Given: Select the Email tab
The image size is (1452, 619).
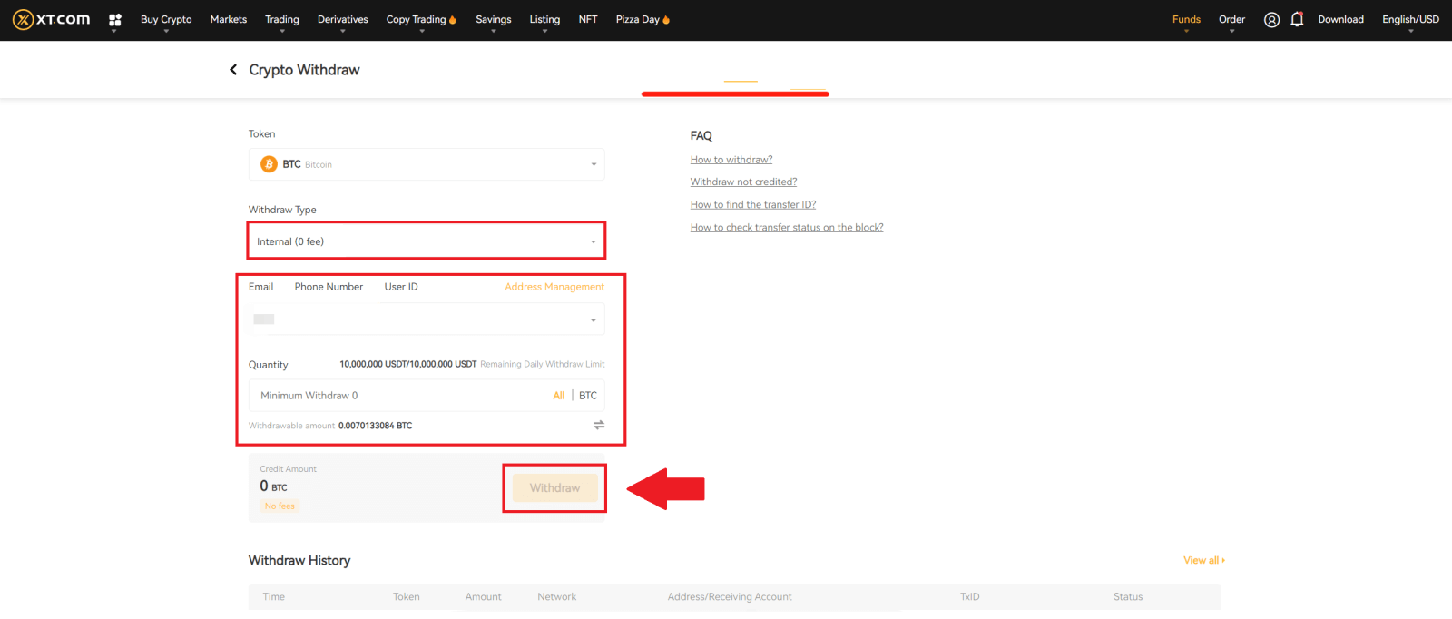Looking at the screenshot, I should (x=260, y=287).
